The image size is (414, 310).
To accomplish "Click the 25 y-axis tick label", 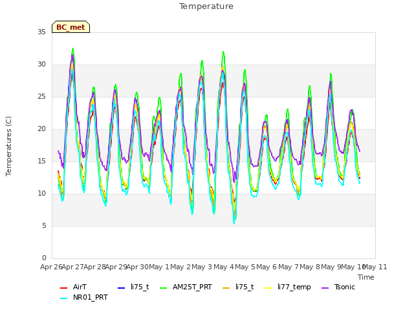I will [x=41, y=97].
